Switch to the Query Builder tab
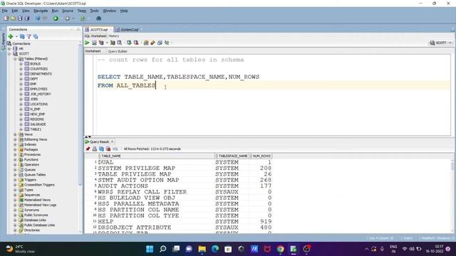456x256 pixels. (118, 51)
